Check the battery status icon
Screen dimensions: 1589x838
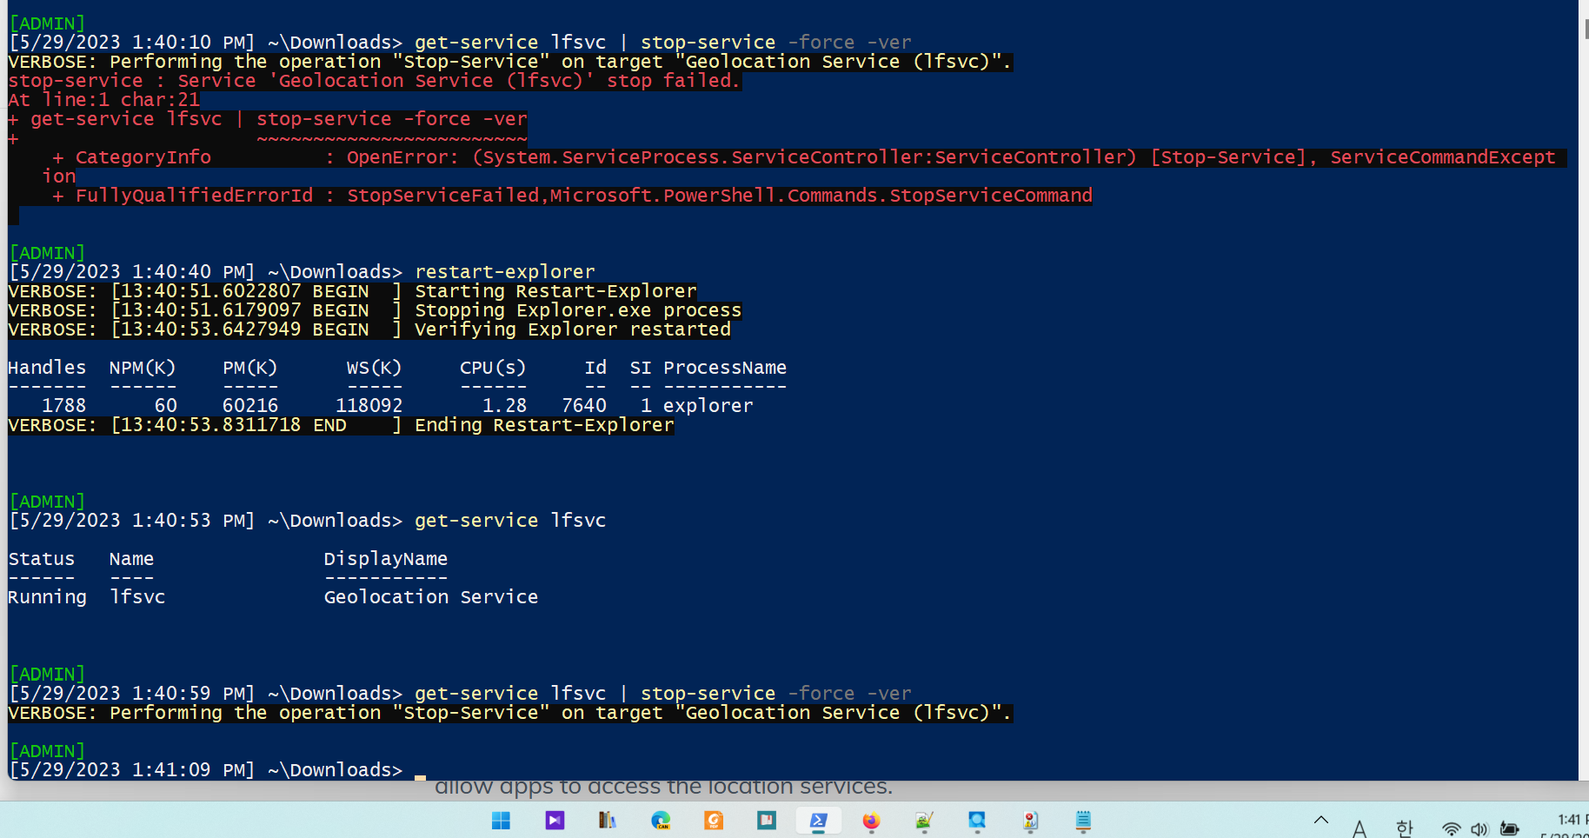1510,829
